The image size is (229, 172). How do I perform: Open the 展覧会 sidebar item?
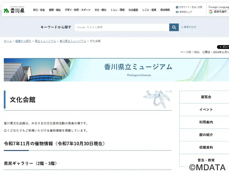(x=206, y=97)
